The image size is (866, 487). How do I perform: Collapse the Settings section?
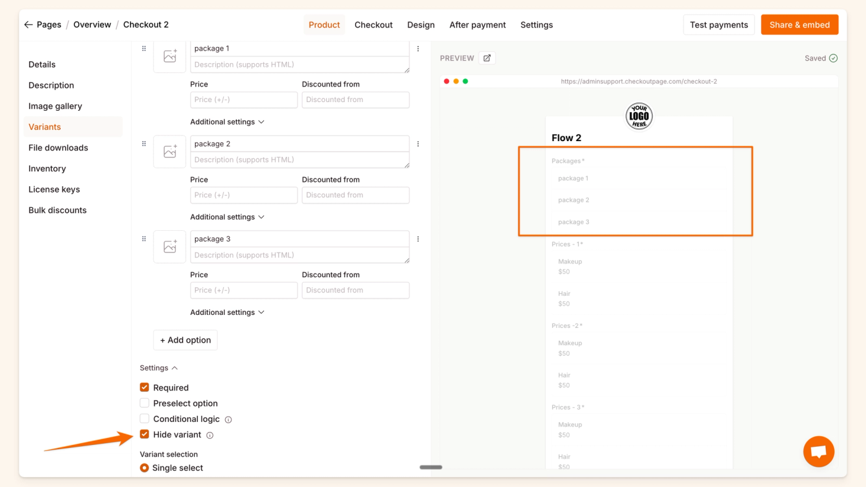[159, 368]
